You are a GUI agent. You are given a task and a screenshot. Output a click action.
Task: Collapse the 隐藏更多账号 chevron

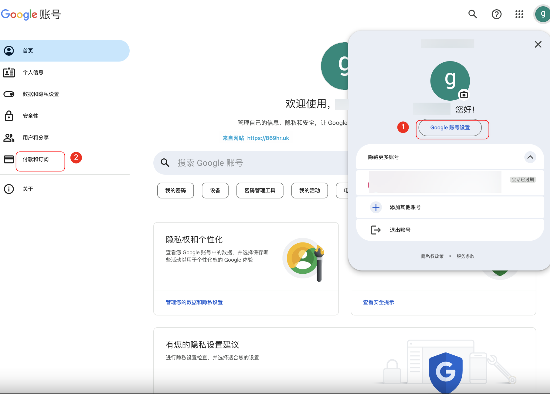[530, 157]
